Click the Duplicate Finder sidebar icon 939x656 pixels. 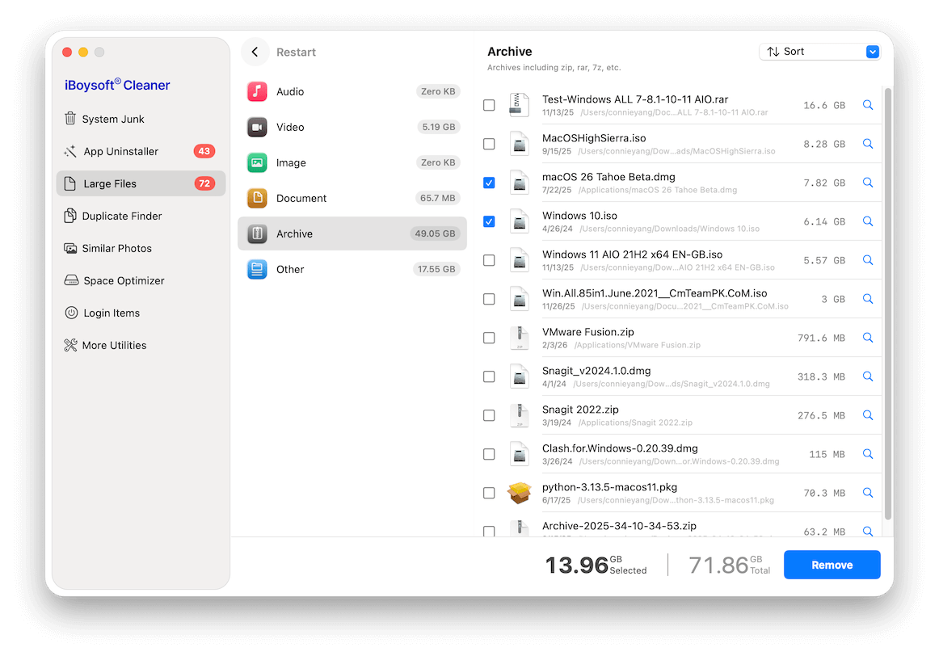[70, 216]
